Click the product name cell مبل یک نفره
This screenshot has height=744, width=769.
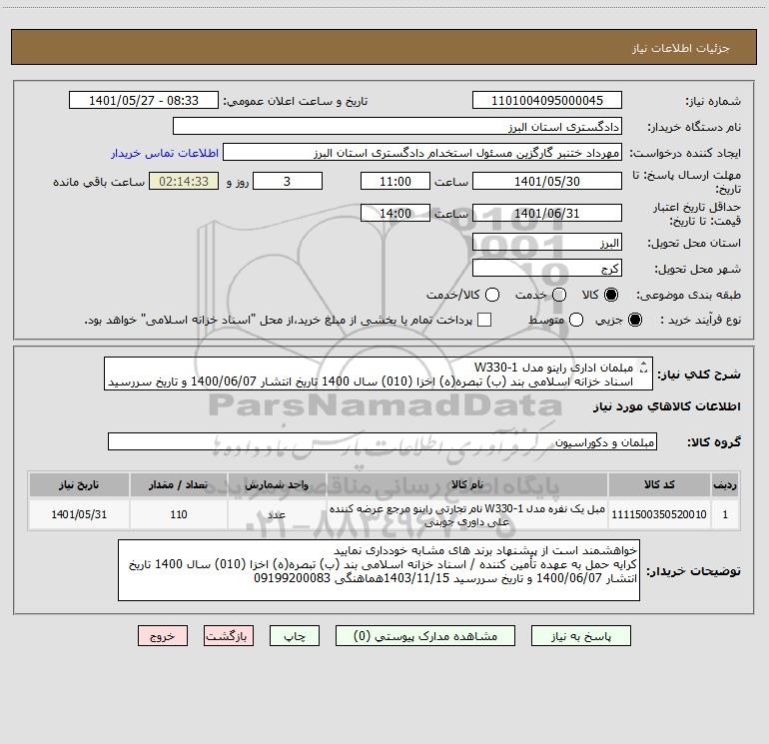tap(467, 514)
